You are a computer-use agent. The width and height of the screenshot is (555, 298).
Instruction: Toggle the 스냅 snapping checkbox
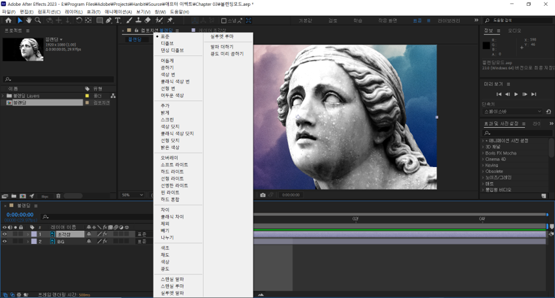(224, 21)
